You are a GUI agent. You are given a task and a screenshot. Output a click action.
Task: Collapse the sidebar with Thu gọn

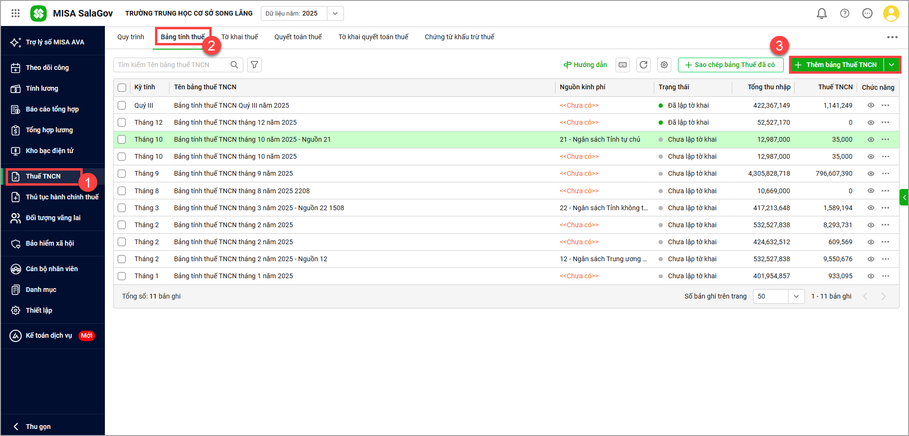point(38,426)
